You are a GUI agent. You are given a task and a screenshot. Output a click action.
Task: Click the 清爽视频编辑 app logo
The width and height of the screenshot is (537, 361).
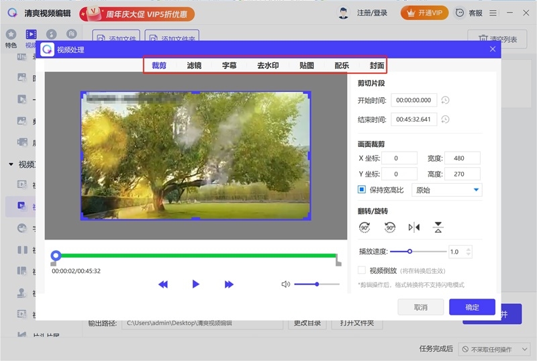12,13
